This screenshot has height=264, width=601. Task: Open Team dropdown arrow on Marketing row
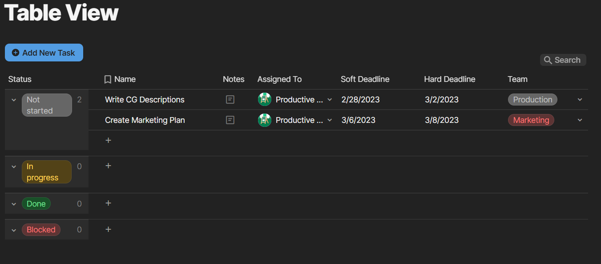click(x=580, y=120)
